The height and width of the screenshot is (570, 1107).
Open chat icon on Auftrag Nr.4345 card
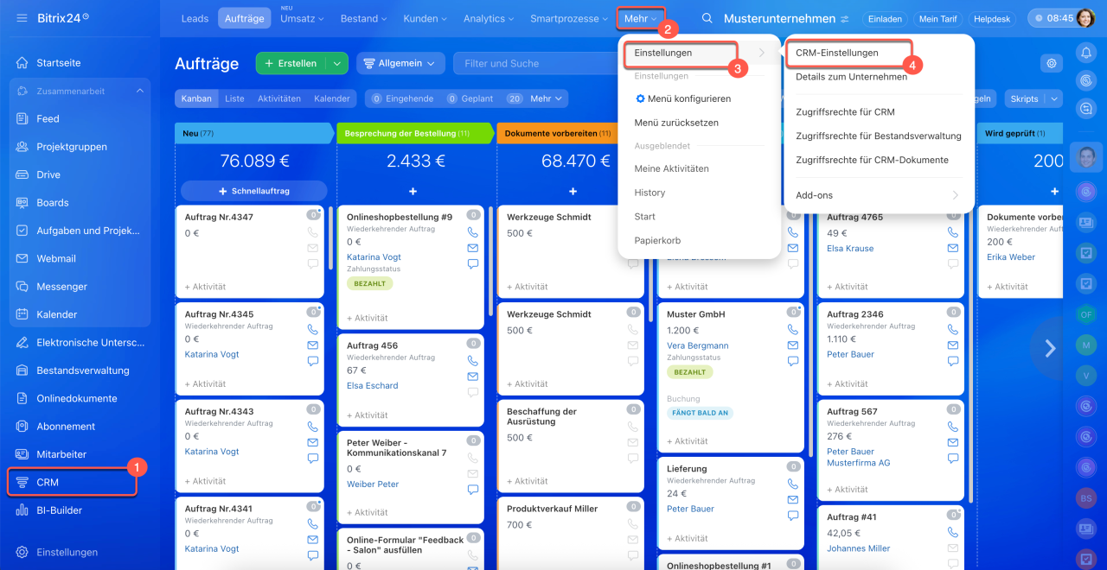313,361
